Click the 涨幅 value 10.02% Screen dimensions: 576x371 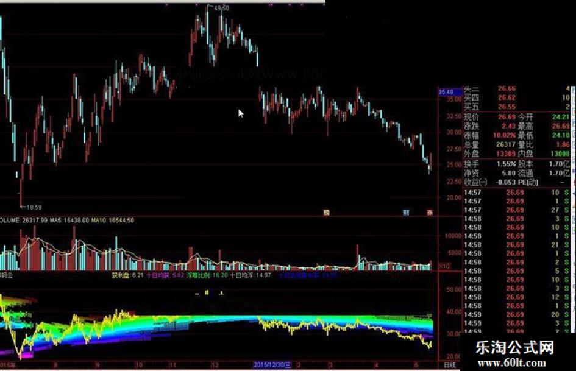504,135
